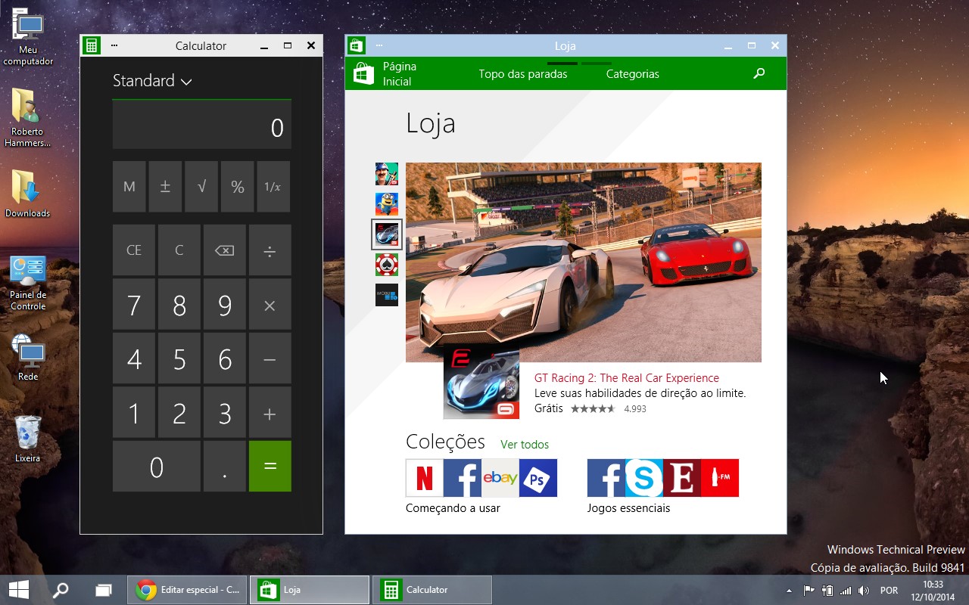Screen dimensions: 969x605
Task: Click the GT Racing 2 featured banner image
Action: tap(584, 262)
